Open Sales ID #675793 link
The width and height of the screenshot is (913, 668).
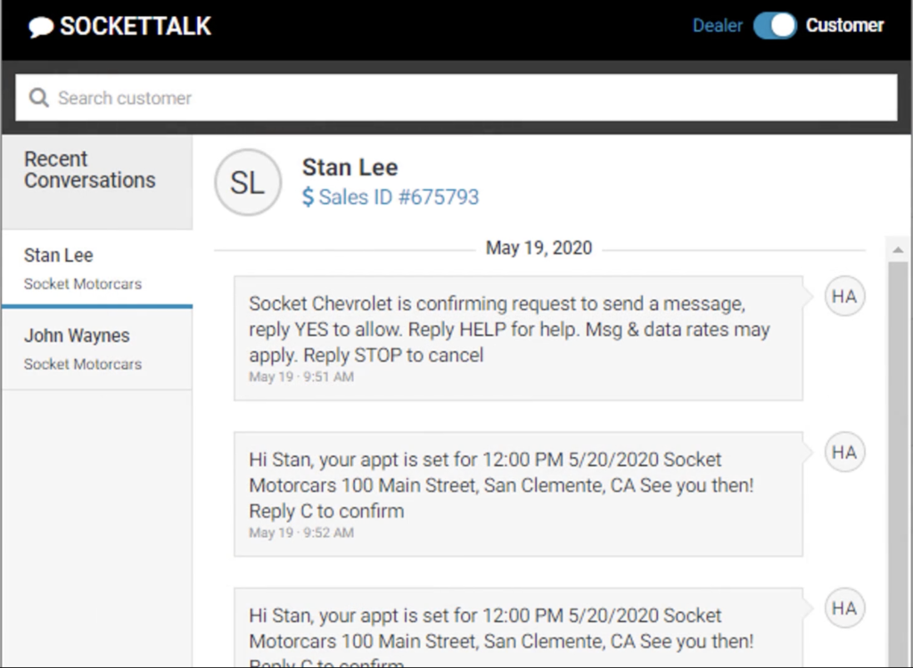(399, 197)
